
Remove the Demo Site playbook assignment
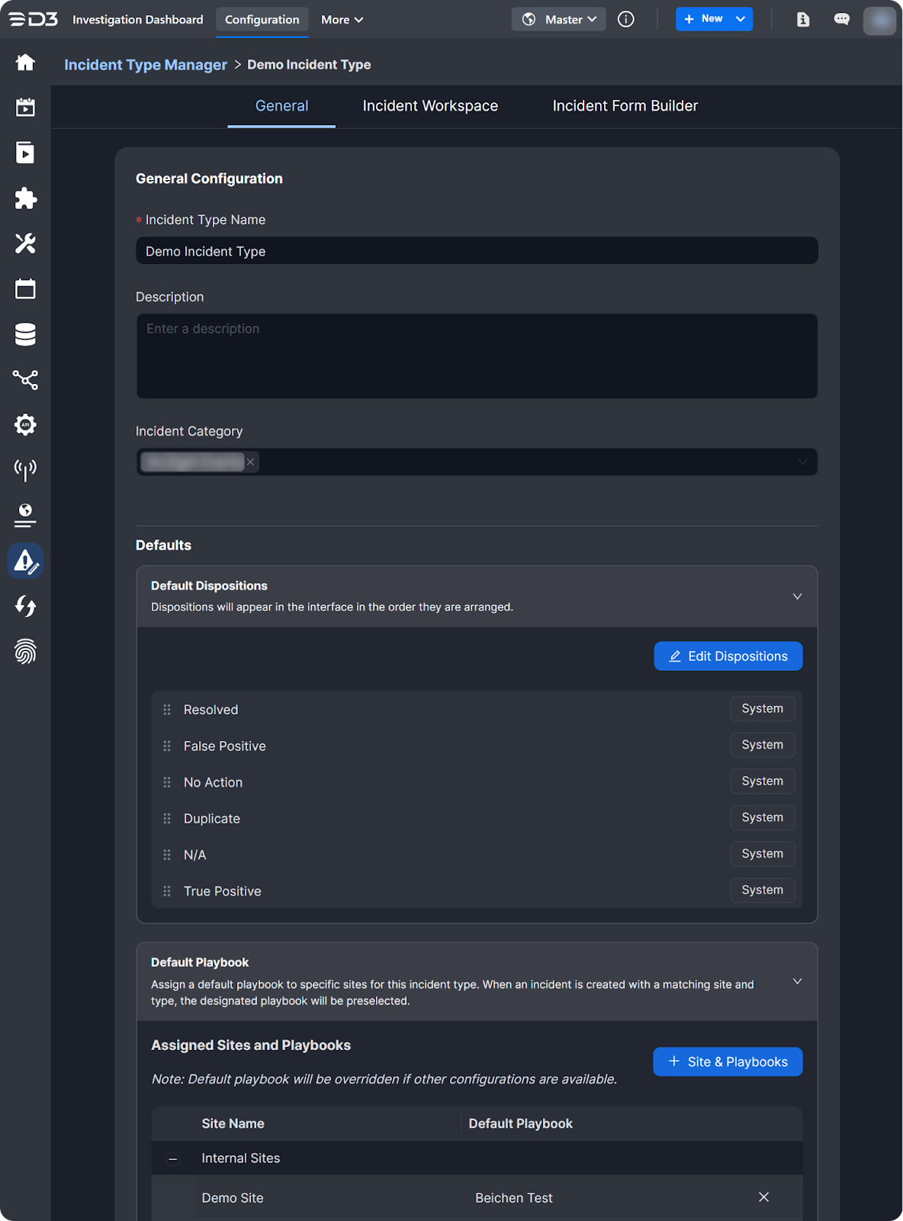(763, 1197)
